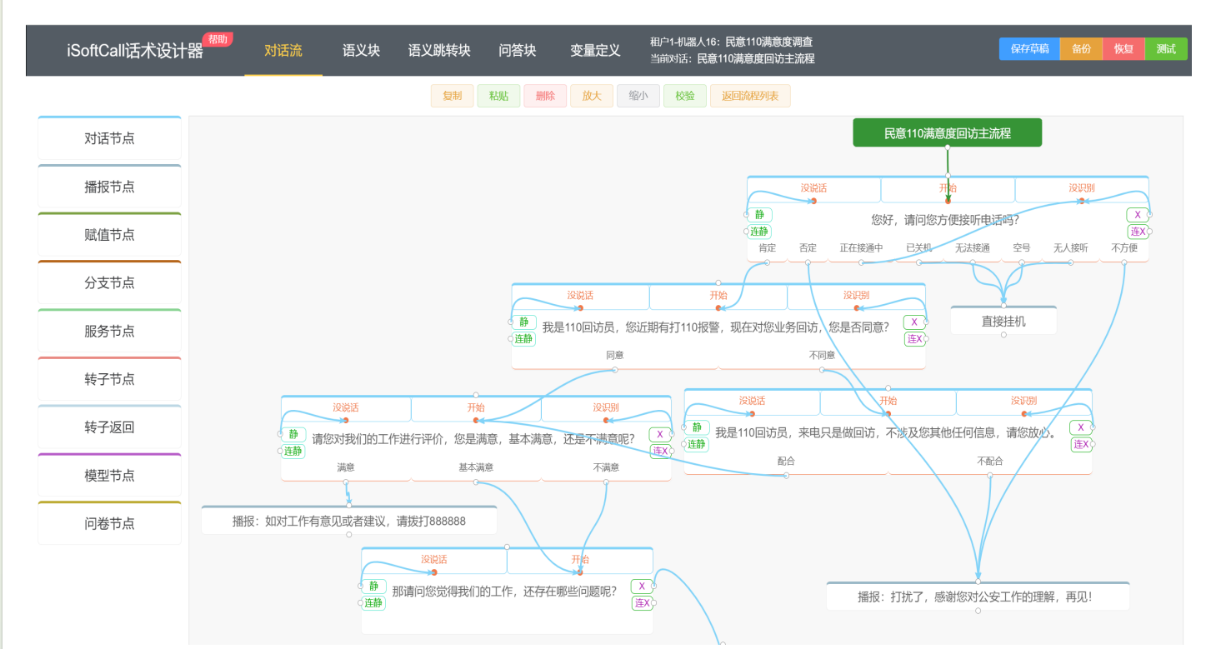The image size is (1206, 649).
Task: Select 问卷节点 from the node palette
Action: click(x=109, y=523)
